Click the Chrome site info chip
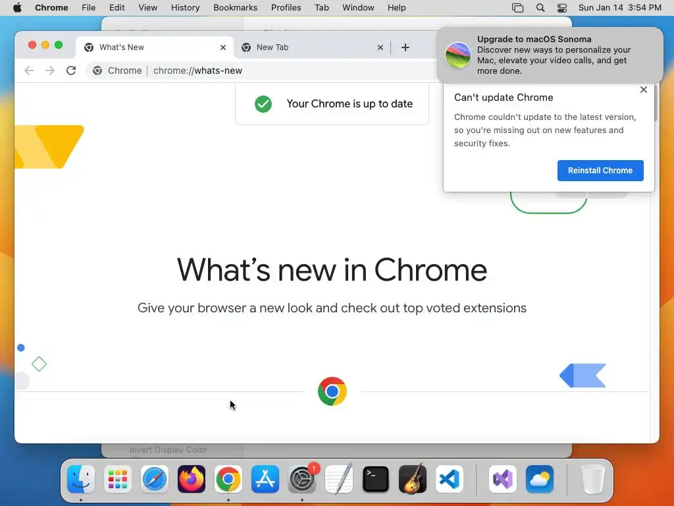This screenshot has height=506, width=674. [x=117, y=70]
